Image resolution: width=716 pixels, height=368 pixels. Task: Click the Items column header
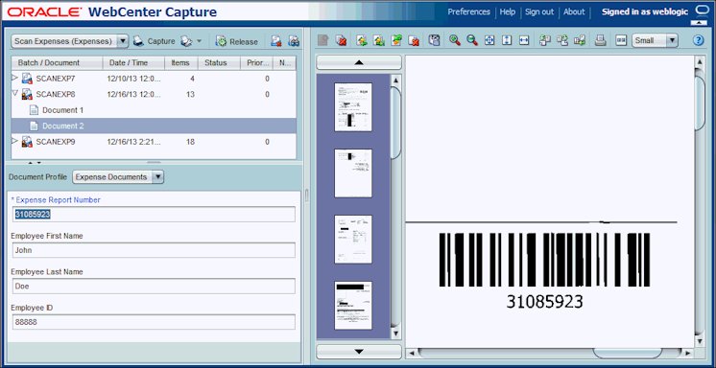(x=180, y=63)
